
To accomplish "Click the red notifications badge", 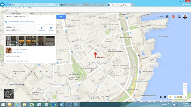I will [173, 17].
